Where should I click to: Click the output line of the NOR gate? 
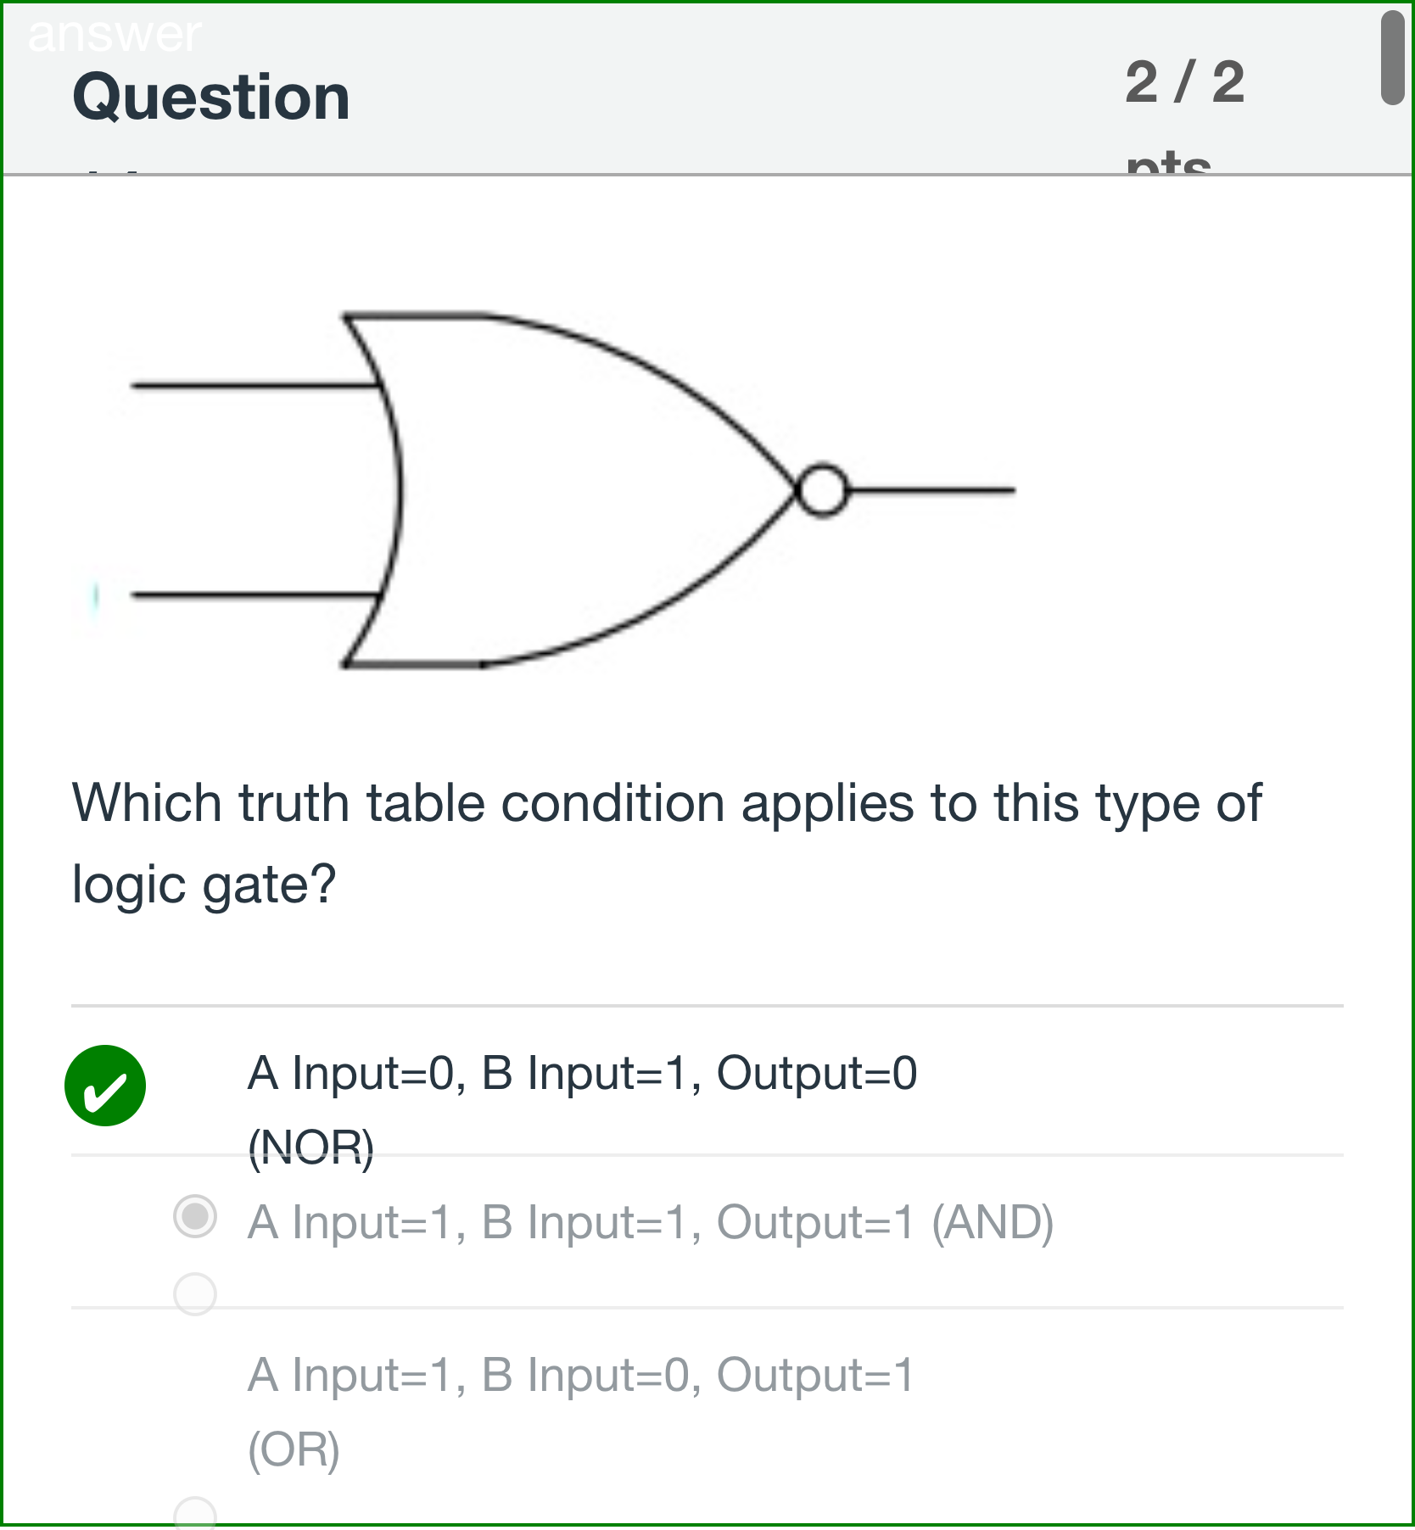933,490
